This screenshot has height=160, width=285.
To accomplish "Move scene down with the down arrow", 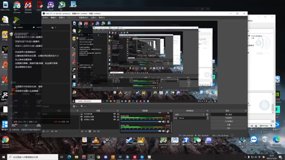I will click(x=56, y=131).
